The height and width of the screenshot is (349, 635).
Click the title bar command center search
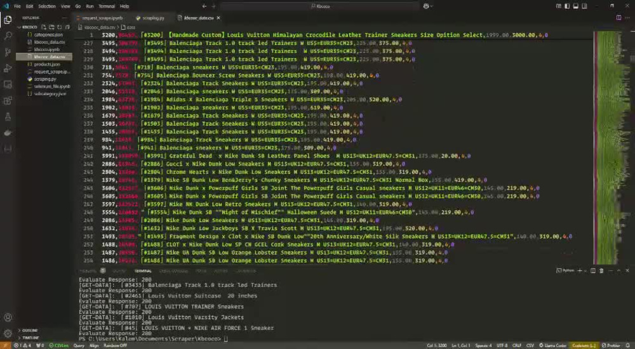point(320,6)
